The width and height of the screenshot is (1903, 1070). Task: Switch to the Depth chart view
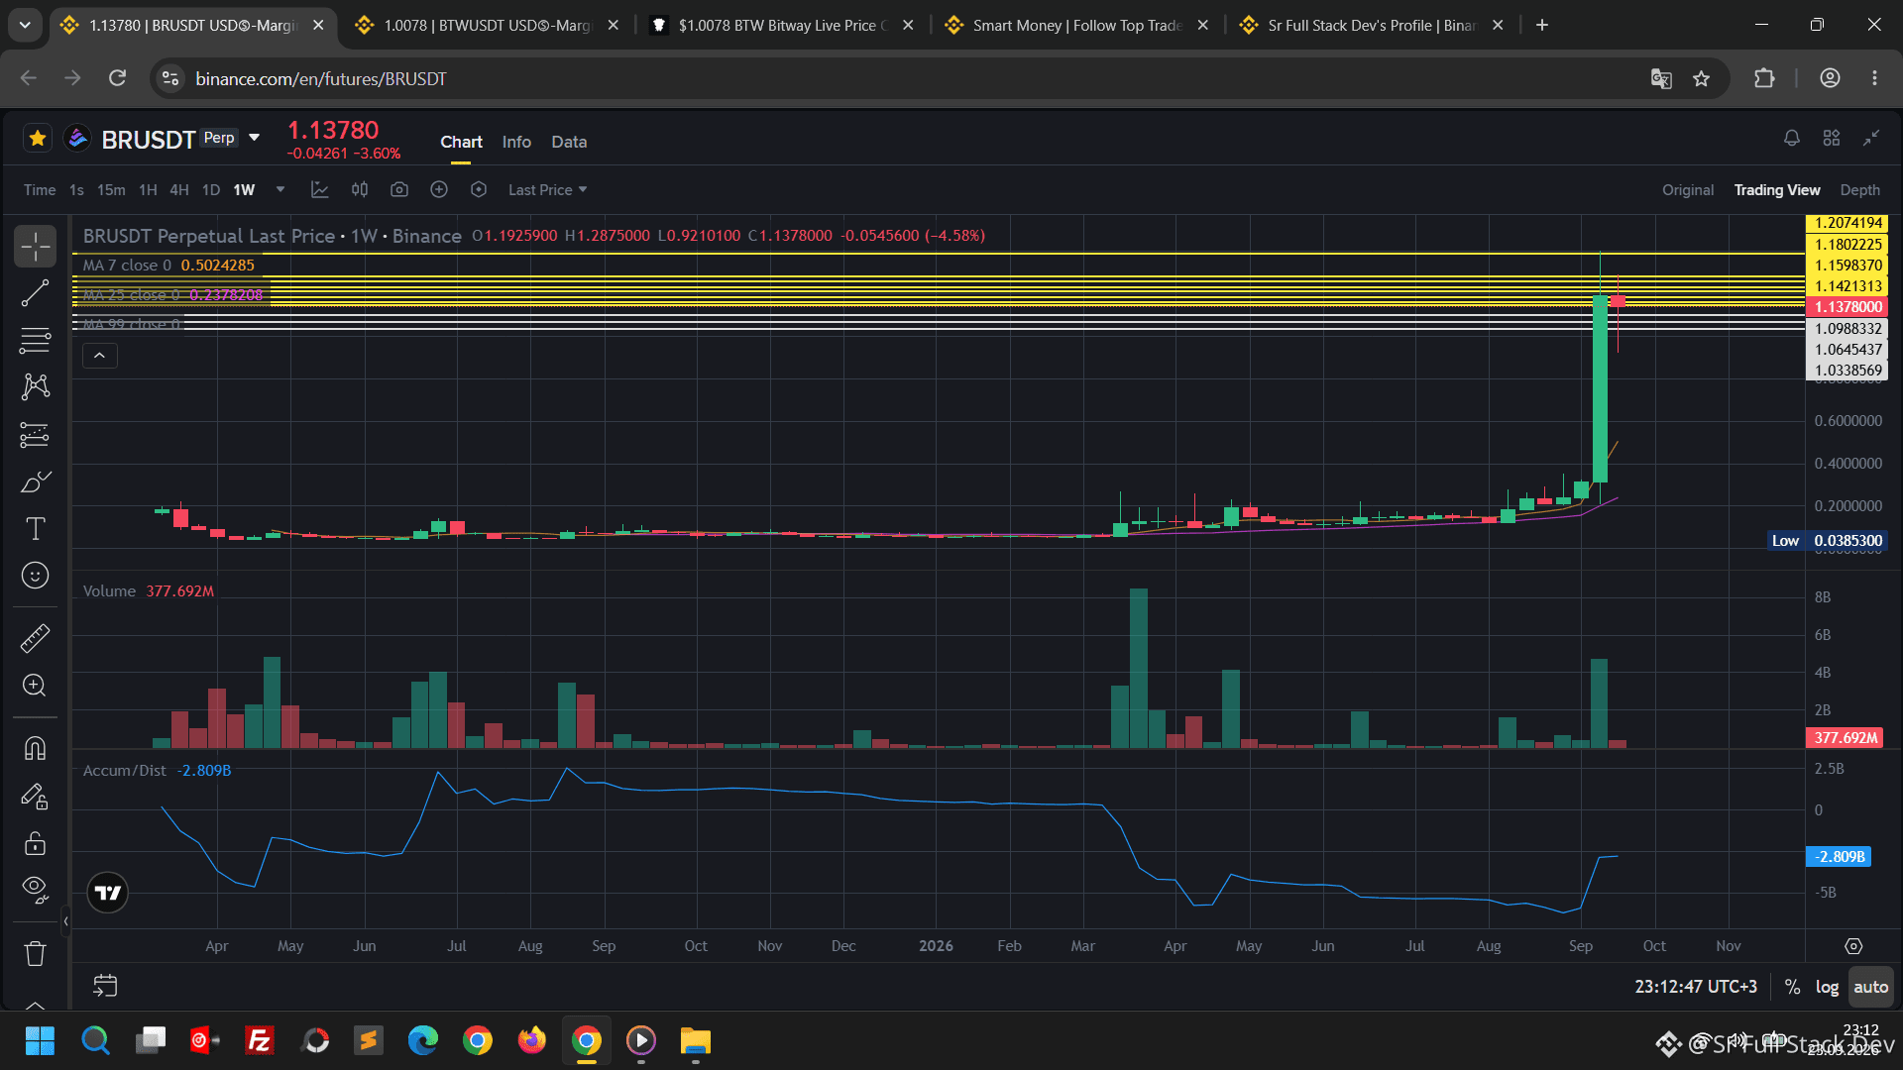[1859, 189]
